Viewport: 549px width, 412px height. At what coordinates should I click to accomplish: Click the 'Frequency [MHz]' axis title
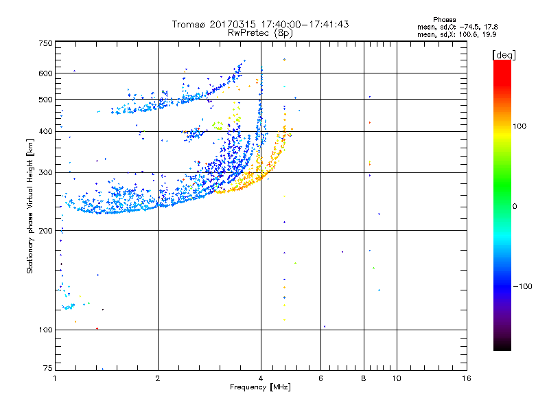click(x=260, y=387)
